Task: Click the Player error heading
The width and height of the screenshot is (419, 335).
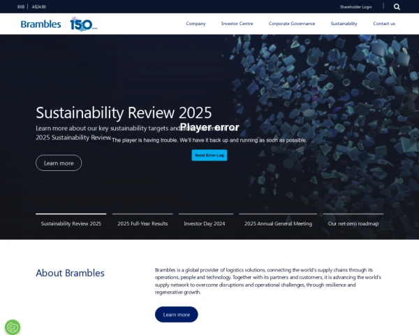Action: tap(209, 127)
